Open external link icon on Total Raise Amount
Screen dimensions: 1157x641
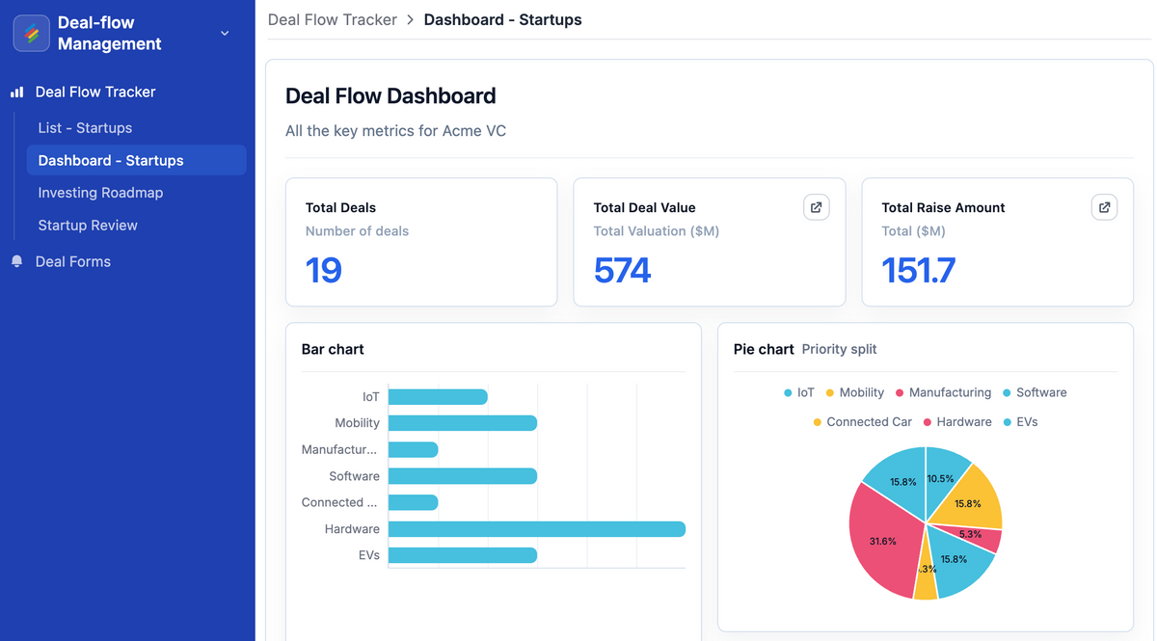[1104, 207]
